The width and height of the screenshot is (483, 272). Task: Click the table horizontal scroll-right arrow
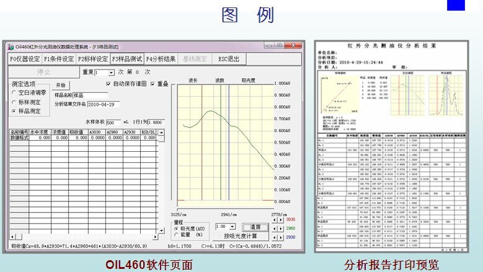click(155, 237)
